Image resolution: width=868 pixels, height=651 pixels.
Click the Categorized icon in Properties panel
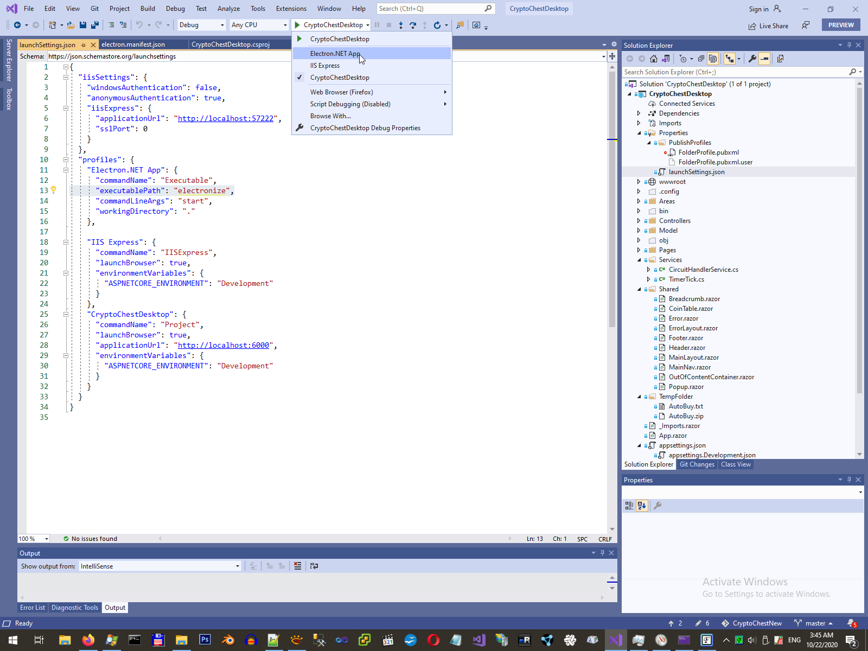(x=629, y=506)
